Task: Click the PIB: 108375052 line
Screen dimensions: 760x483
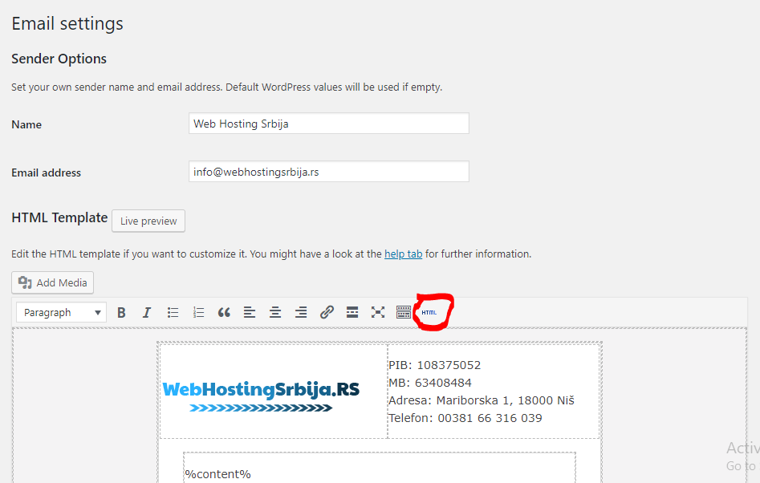Action: 435,365
